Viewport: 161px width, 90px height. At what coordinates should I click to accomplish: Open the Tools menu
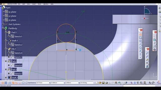[39, 4]
